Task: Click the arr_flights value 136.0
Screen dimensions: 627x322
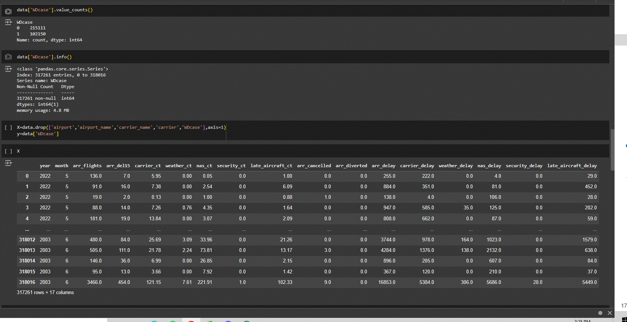Action: [x=96, y=176]
